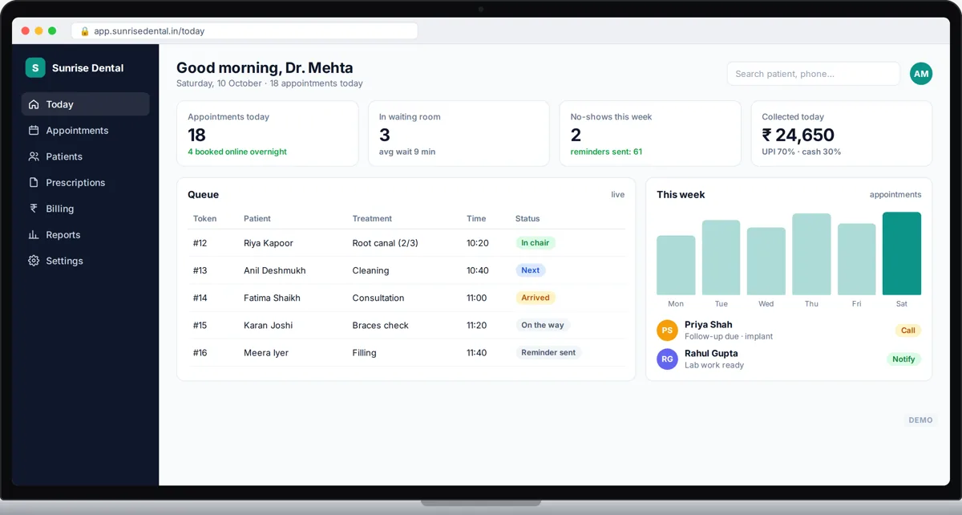Screen dimensions: 962x515
Task: Select the Tue bar in the chart
Action: pos(721,257)
